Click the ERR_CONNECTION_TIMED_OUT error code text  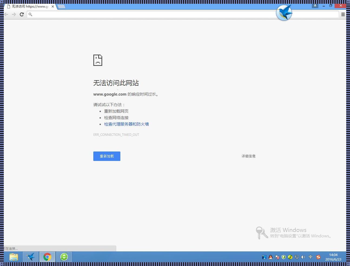point(116,134)
